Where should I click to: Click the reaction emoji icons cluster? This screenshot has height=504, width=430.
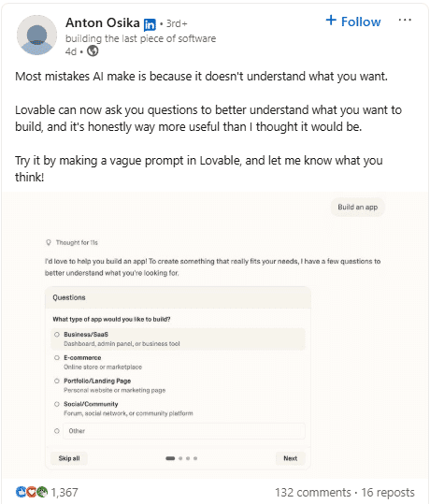pos(32,492)
